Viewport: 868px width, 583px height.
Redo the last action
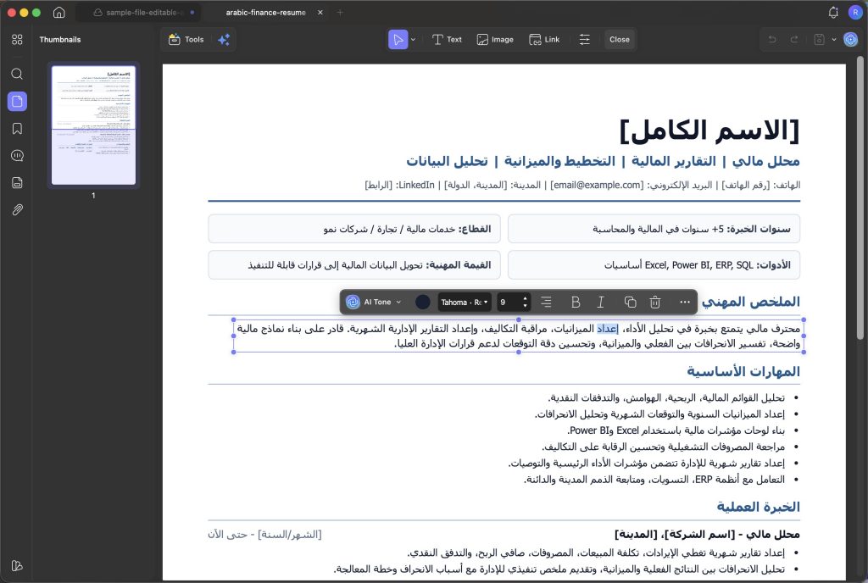click(793, 39)
